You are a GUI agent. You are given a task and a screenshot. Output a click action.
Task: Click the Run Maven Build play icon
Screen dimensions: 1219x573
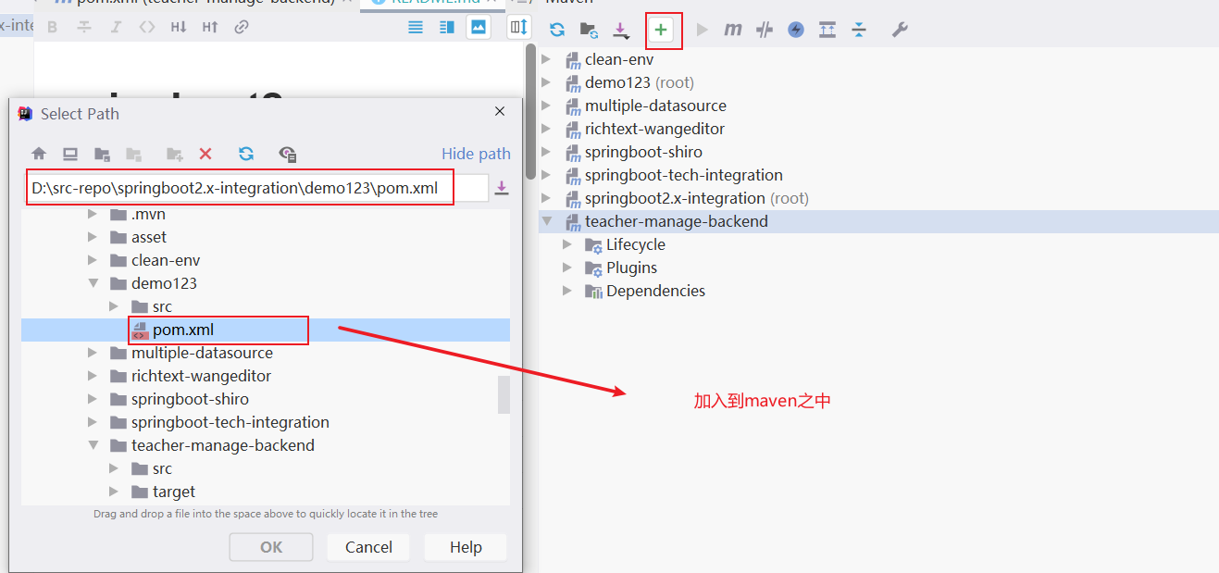click(703, 30)
